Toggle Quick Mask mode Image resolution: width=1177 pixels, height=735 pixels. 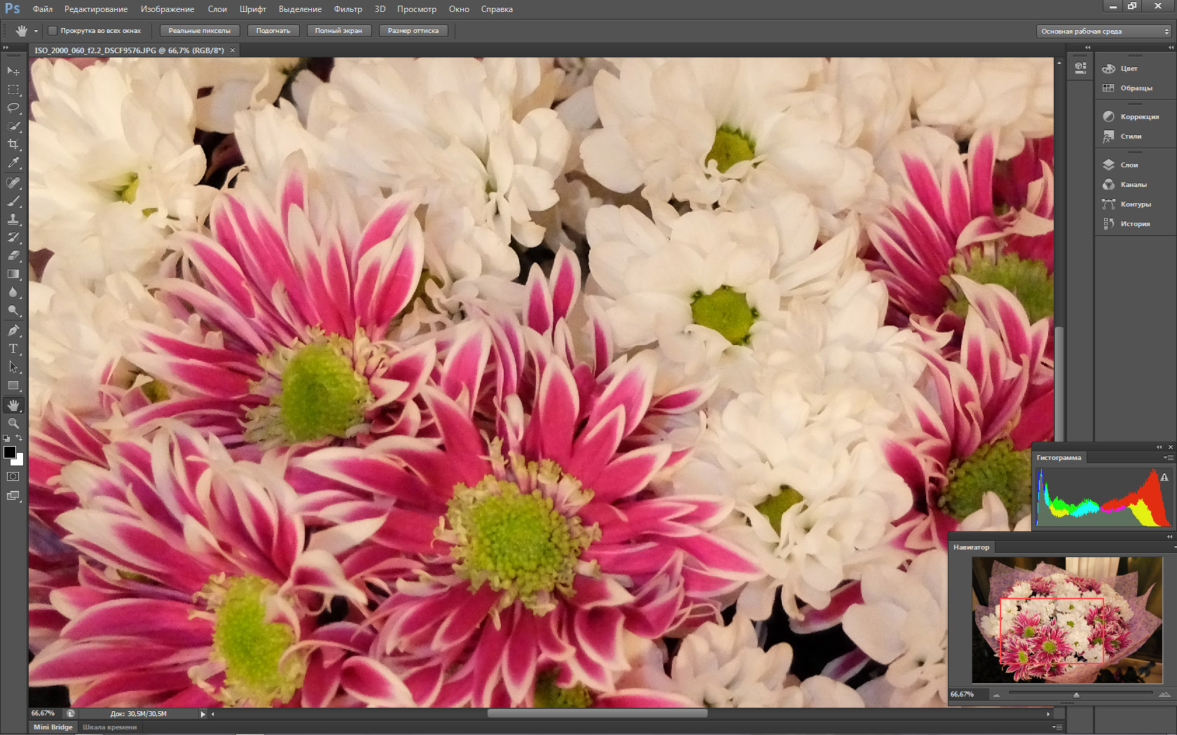pos(13,477)
